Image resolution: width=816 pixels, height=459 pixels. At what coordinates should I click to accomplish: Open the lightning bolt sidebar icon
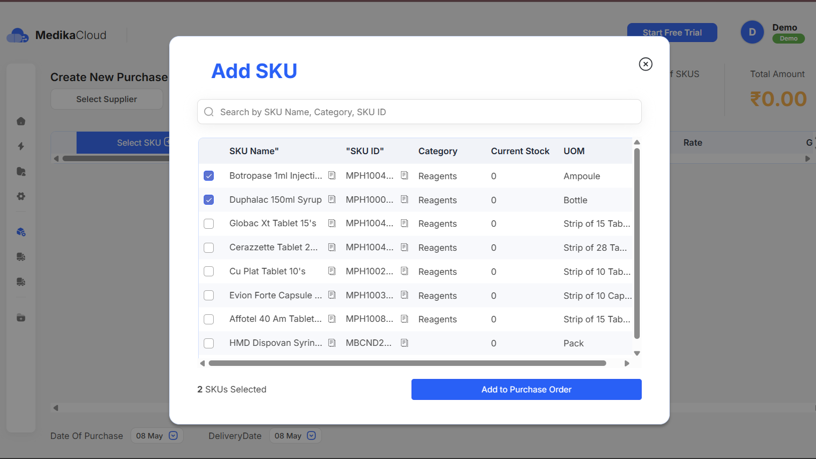point(21,146)
